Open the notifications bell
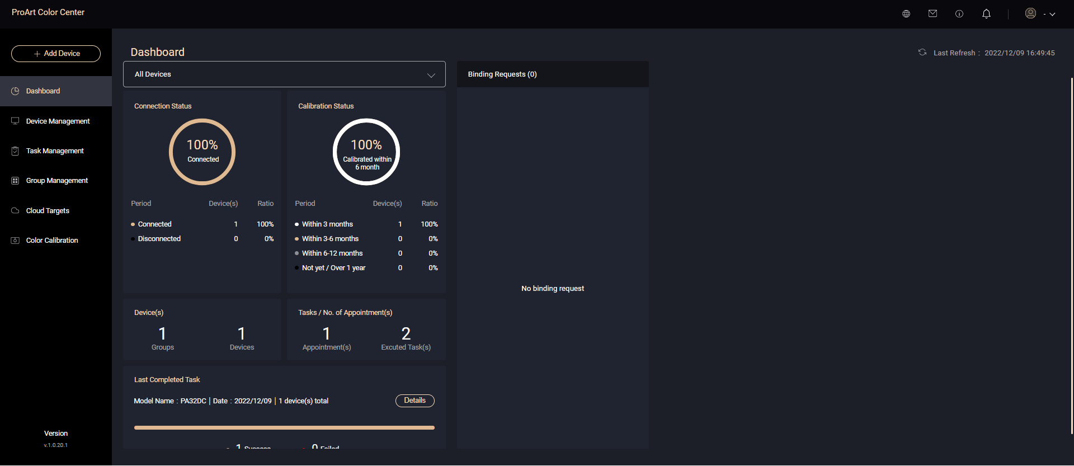 pos(986,13)
